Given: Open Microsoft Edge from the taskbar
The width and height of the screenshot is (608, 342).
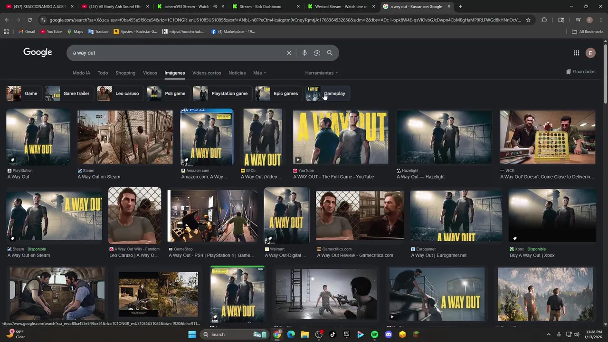Looking at the screenshot, I should pos(291,334).
